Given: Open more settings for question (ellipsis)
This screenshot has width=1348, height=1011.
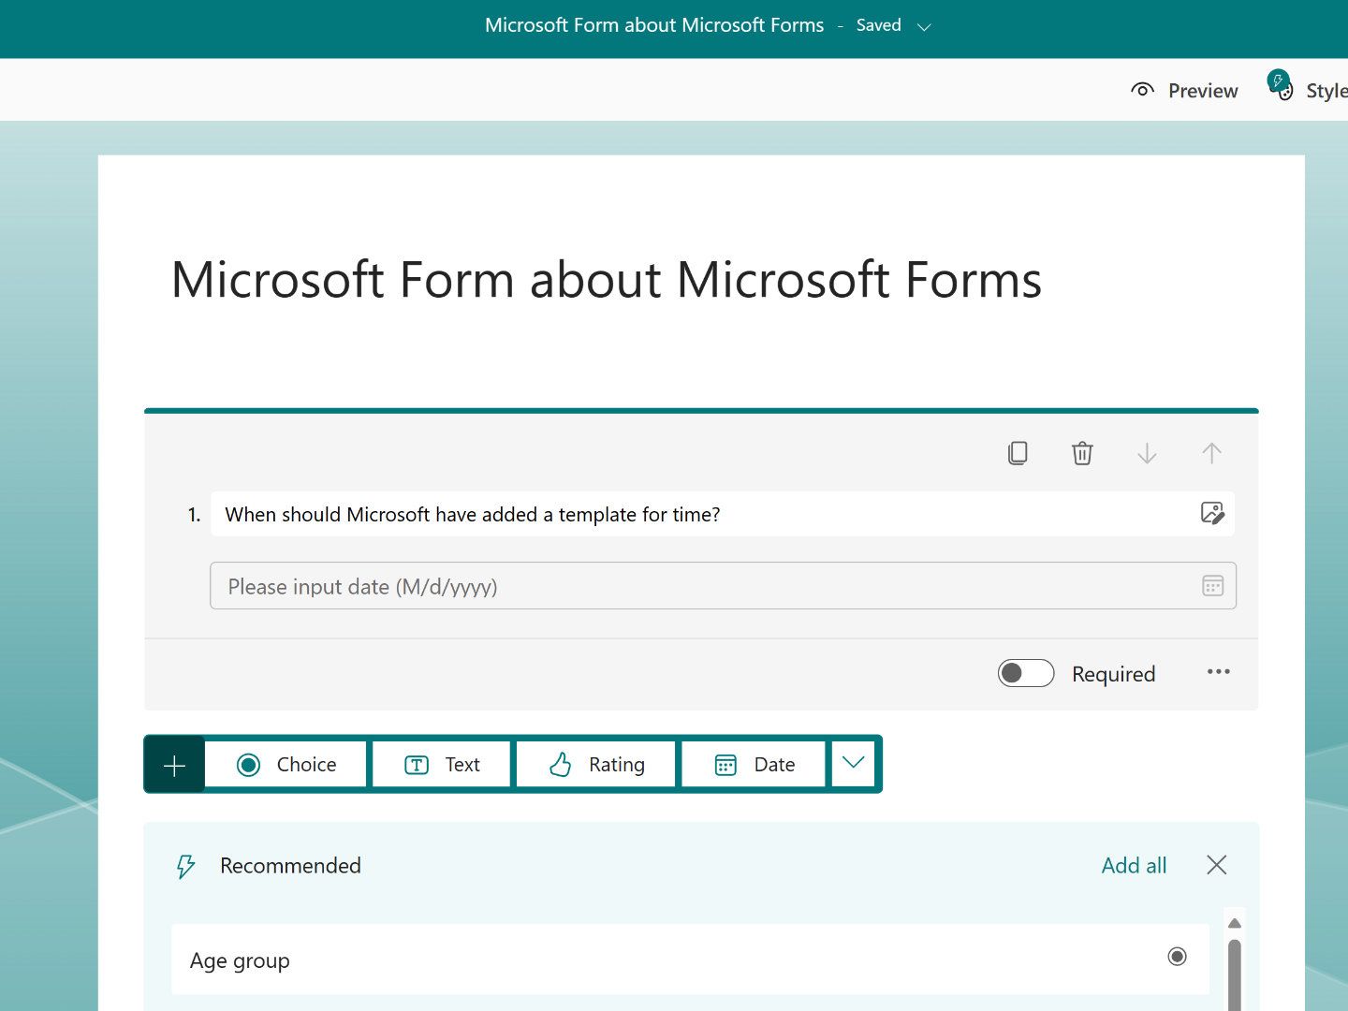Looking at the screenshot, I should pos(1218,672).
